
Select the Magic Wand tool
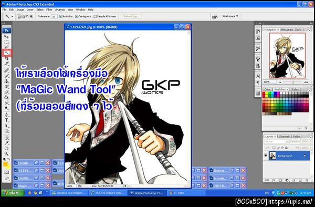pos(6,53)
